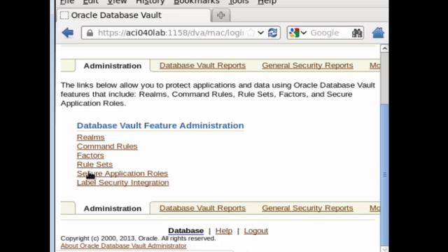448x252 pixels.
Task: Click the Database footer link
Action: tap(185, 230)
